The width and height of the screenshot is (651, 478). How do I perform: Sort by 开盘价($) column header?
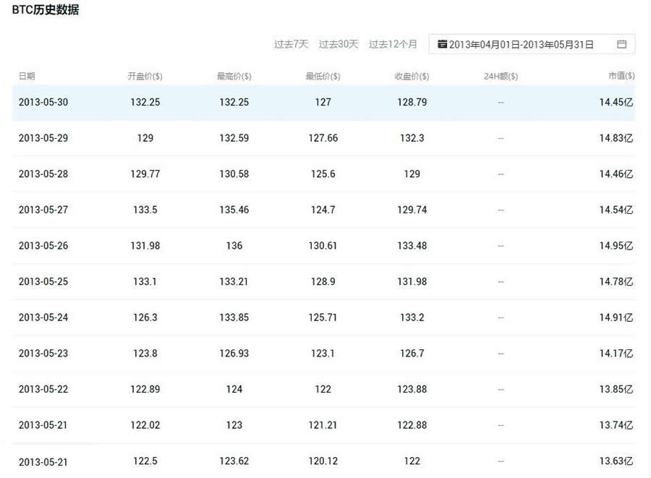(x=145, y=76)
